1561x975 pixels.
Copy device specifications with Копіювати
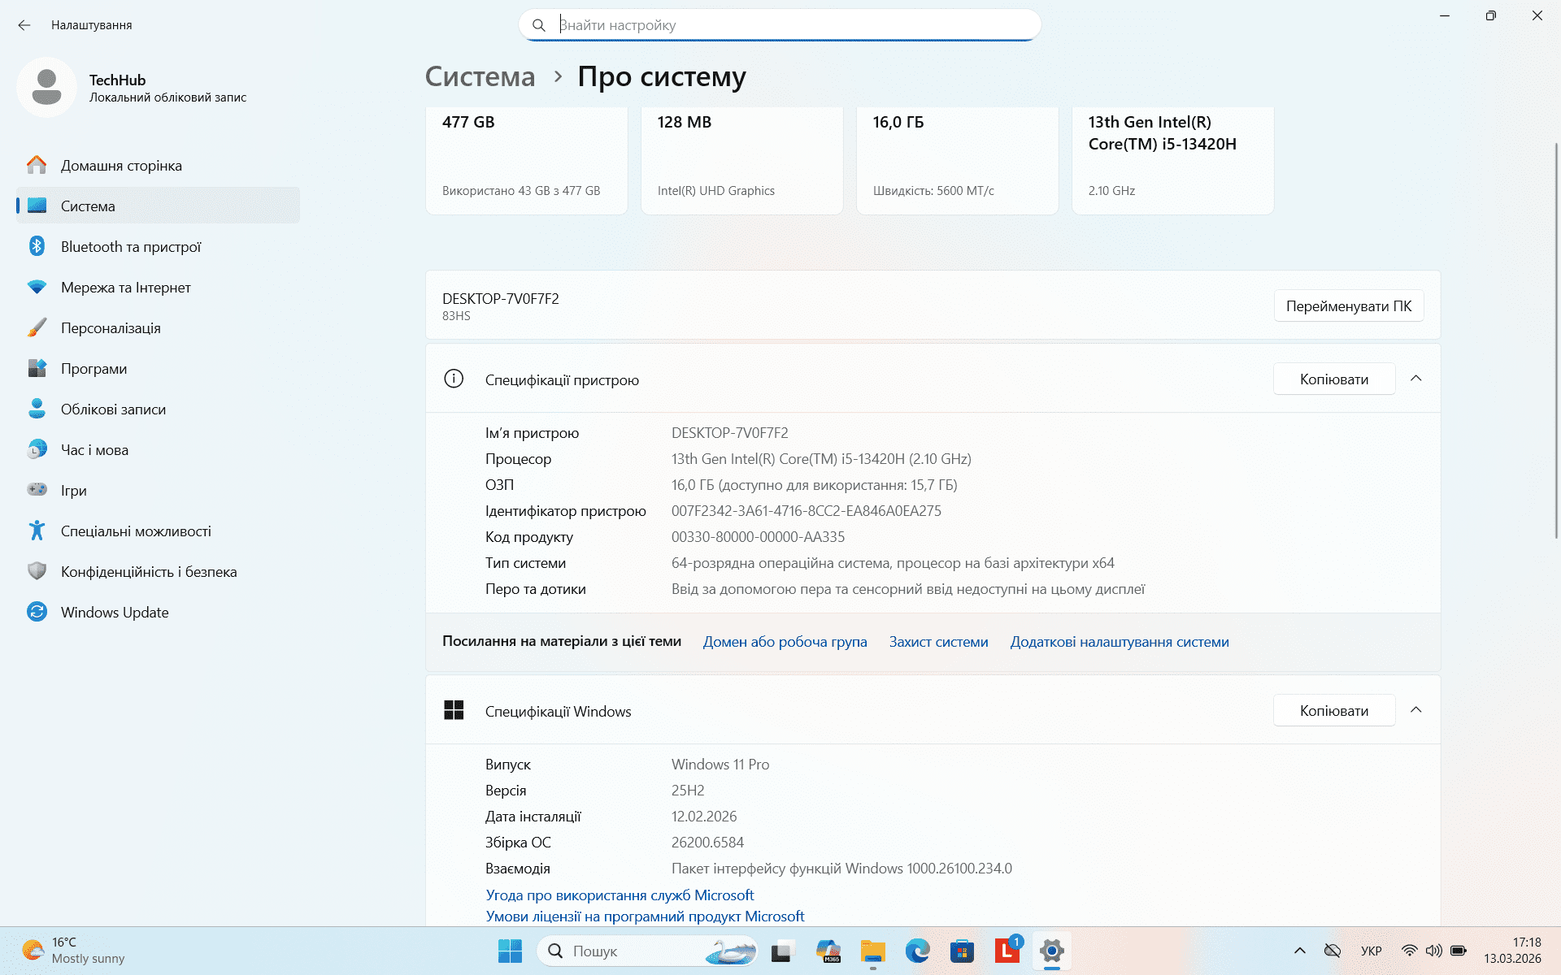tap(1334, 379)
